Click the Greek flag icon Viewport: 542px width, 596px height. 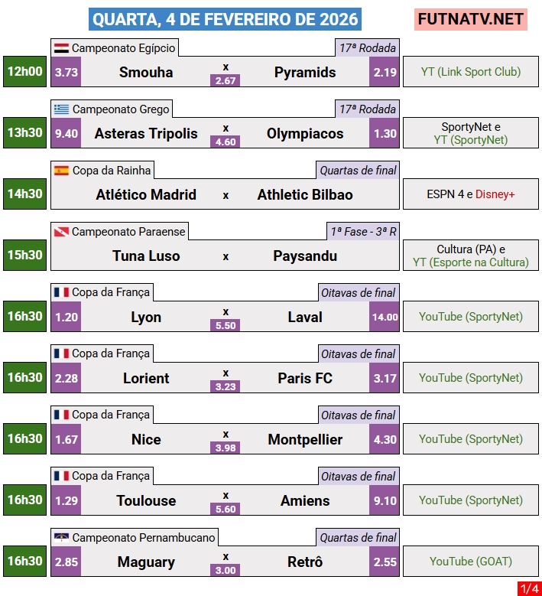pyautogui.click(x=61, y=109)
